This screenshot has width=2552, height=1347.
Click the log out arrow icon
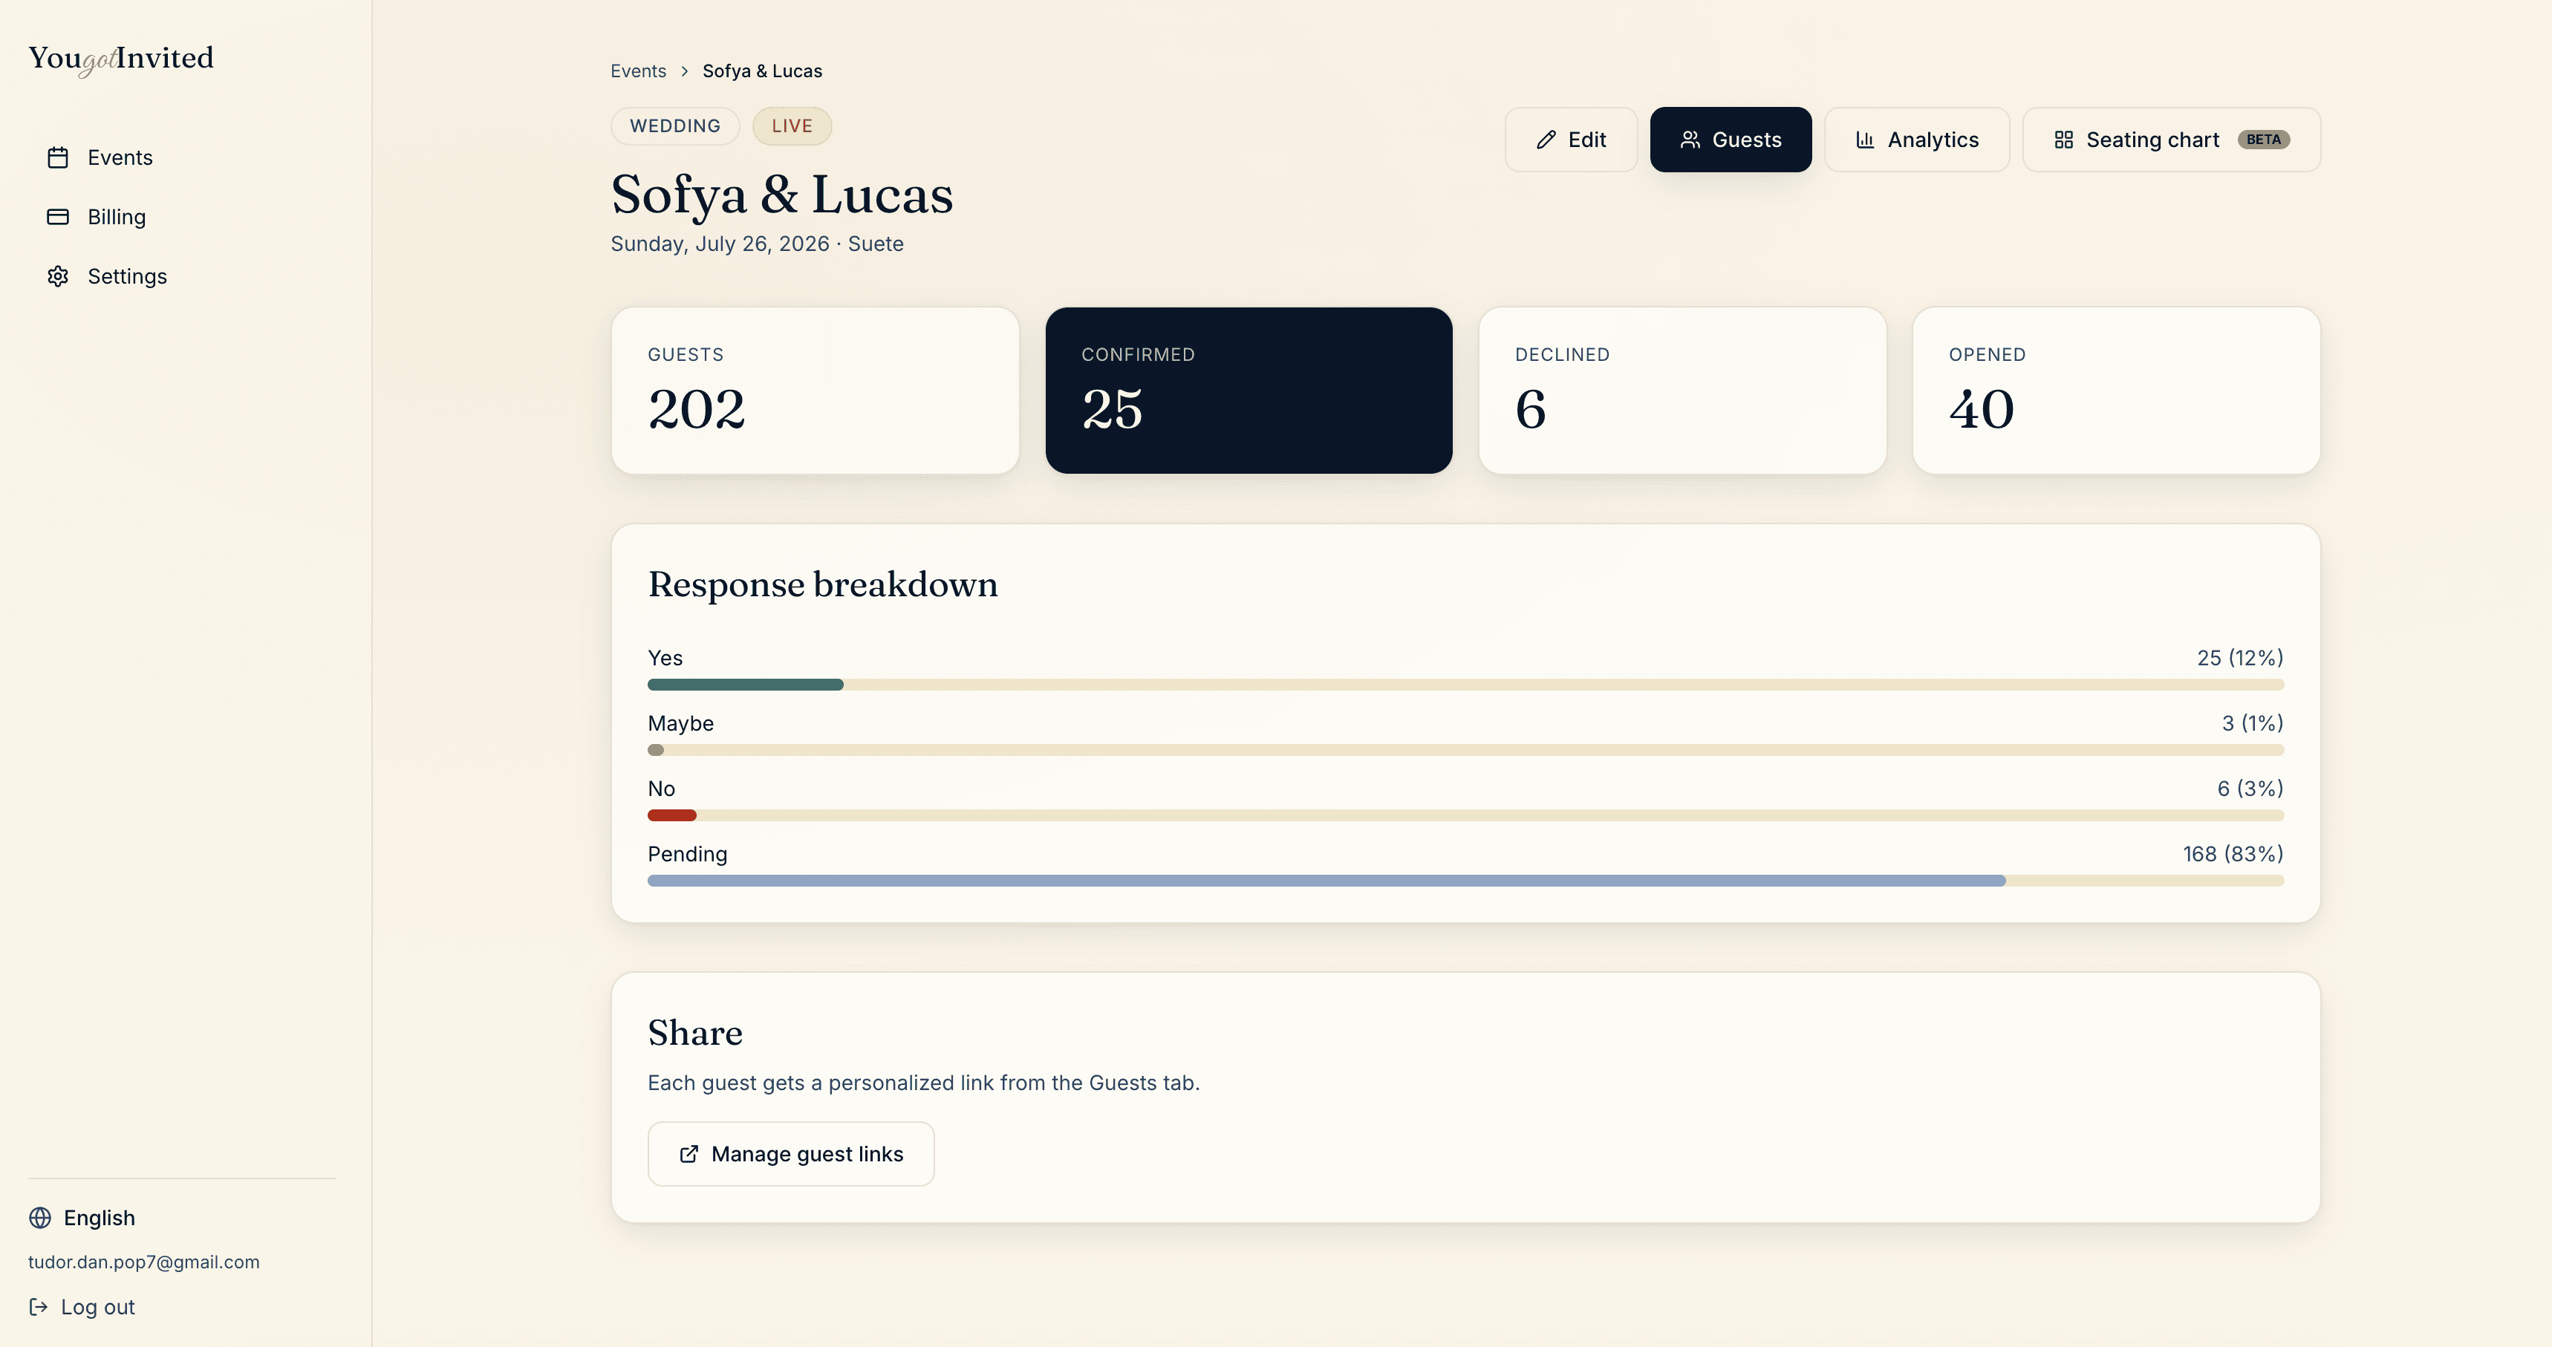pyautogui.click(x=39, y=1308)
